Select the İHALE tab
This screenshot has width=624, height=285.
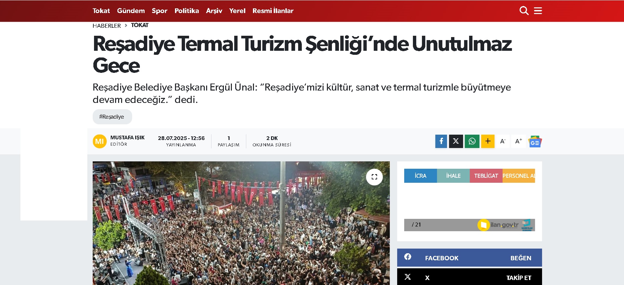click(x=453, y=176)
